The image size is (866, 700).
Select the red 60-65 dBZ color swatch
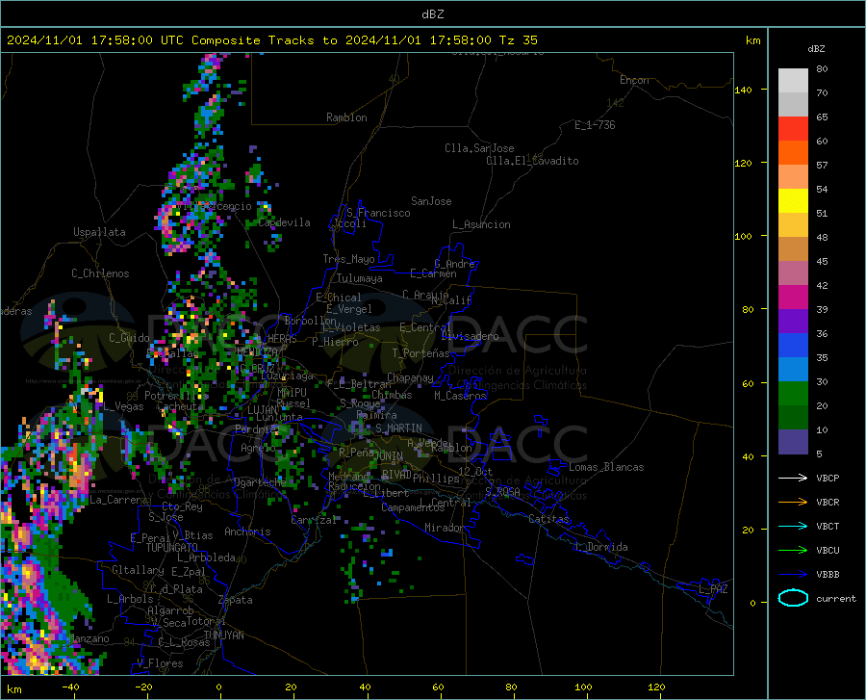[793, 129]
